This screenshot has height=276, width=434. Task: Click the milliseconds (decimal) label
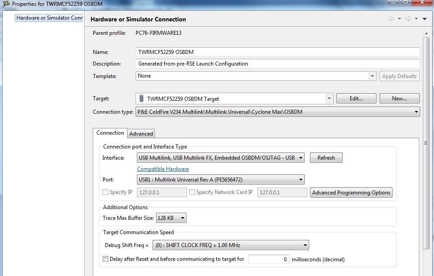pyautogui.click(x=318, y=260)
